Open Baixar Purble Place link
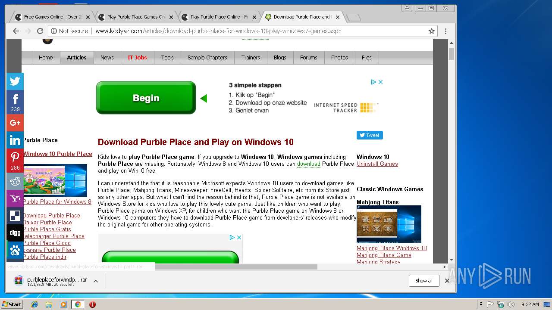The image size is (552, 310). coord(47,222)
